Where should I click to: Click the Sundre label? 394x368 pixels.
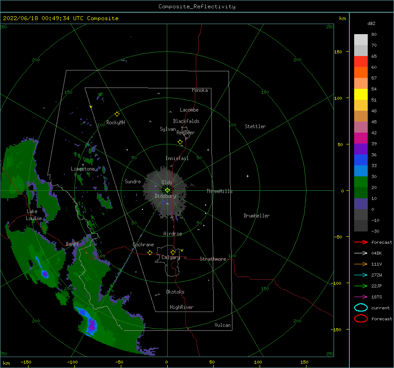pos(133,181)
